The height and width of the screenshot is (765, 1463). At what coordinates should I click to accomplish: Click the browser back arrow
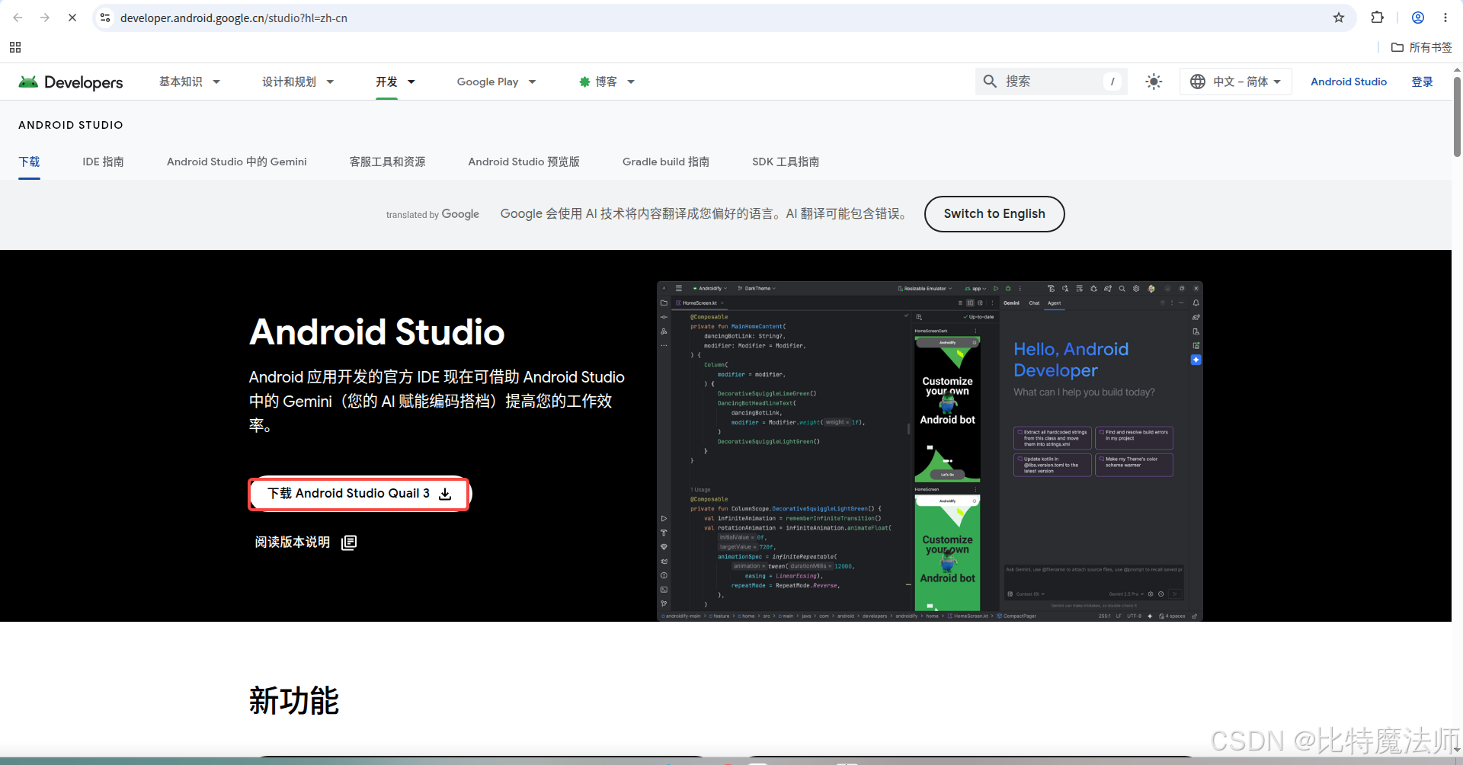click(x=18, y=18)
